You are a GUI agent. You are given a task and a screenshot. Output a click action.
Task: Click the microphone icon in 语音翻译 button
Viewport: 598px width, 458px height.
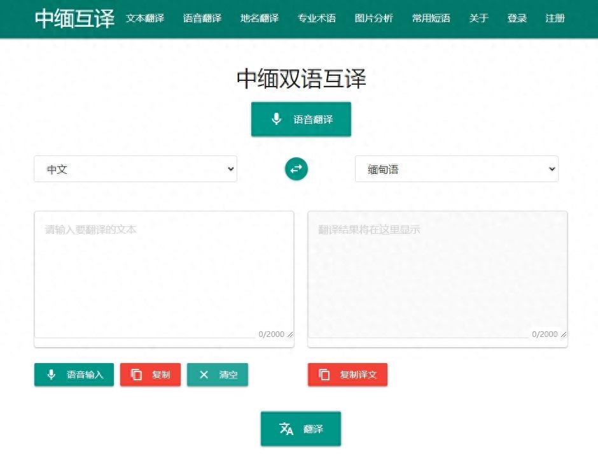pyautogui.click(x=276, y=119)
